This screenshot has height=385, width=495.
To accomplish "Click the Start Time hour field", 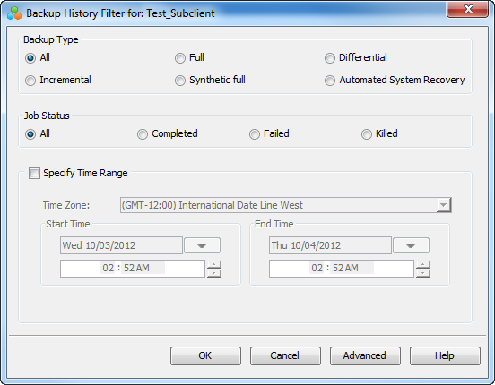I will pyautogui.click(x=108, y=269).
